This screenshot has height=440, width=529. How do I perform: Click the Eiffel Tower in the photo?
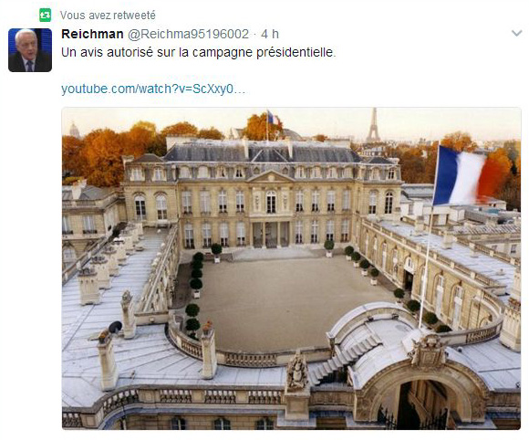click(x=373, y=125)
